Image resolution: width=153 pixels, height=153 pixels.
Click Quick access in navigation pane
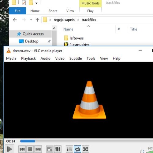[x=33, y=34]
